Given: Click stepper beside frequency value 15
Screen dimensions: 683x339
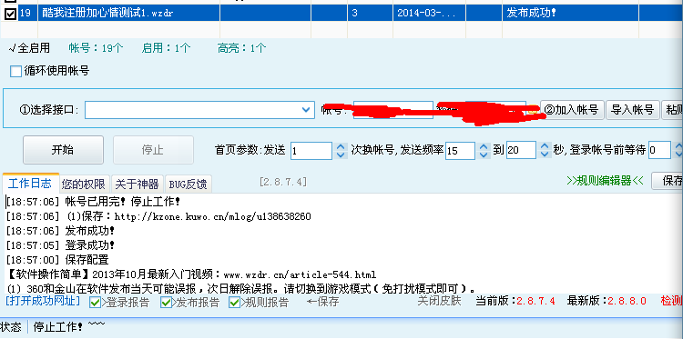Looking at the screenshot, I should [483, 151].
